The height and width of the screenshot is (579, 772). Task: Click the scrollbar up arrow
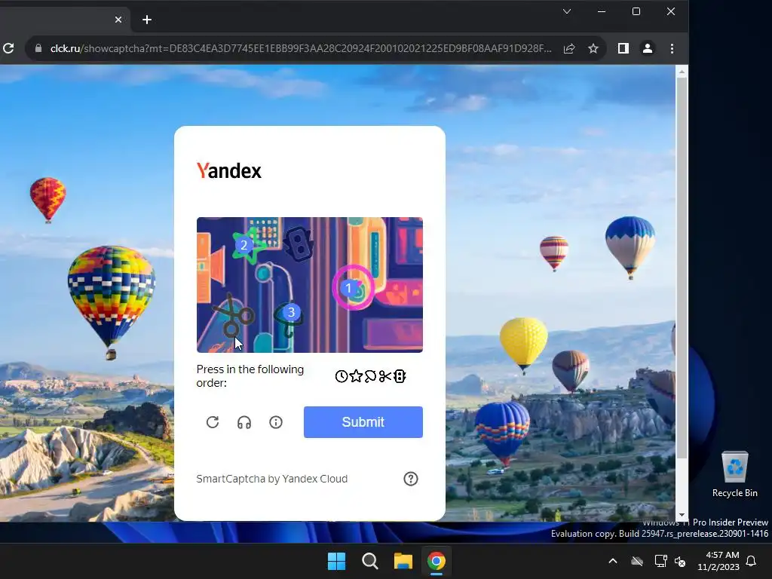point(682,72)
